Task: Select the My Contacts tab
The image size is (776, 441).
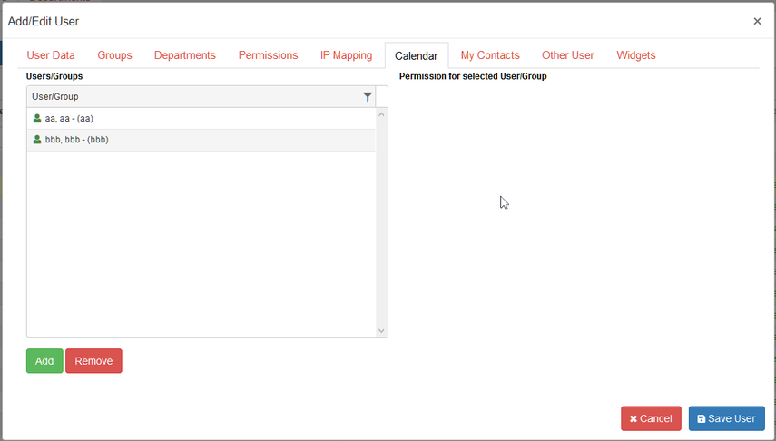Action: coord(490,55)
